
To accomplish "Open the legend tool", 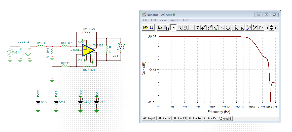I will [216, 28].
